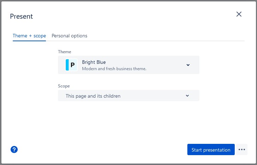Click the 'Bright Blue' theme name text

[x=94, y=62]
